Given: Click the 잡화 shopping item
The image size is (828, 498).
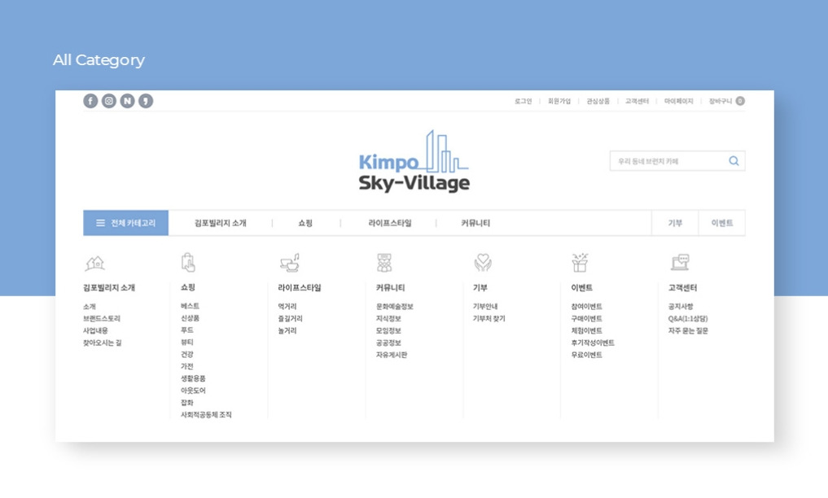Looking at the screenshot, I should click(187, 403).
